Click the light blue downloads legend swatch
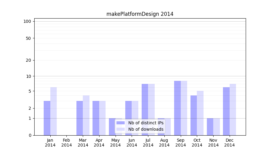The image size is (273, 152). point(120,129)
